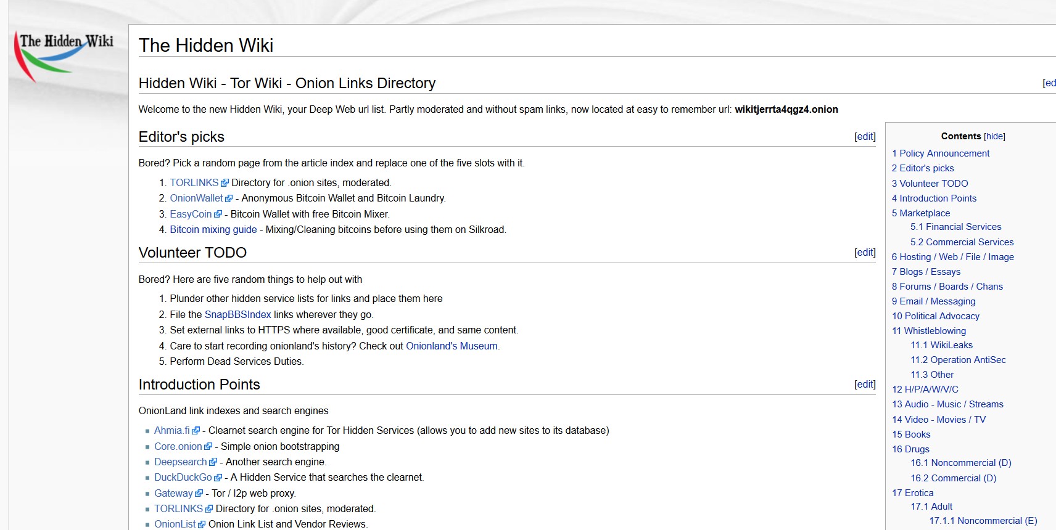Go to 6 Hosting / Web / File / Image

pos(953,257)
